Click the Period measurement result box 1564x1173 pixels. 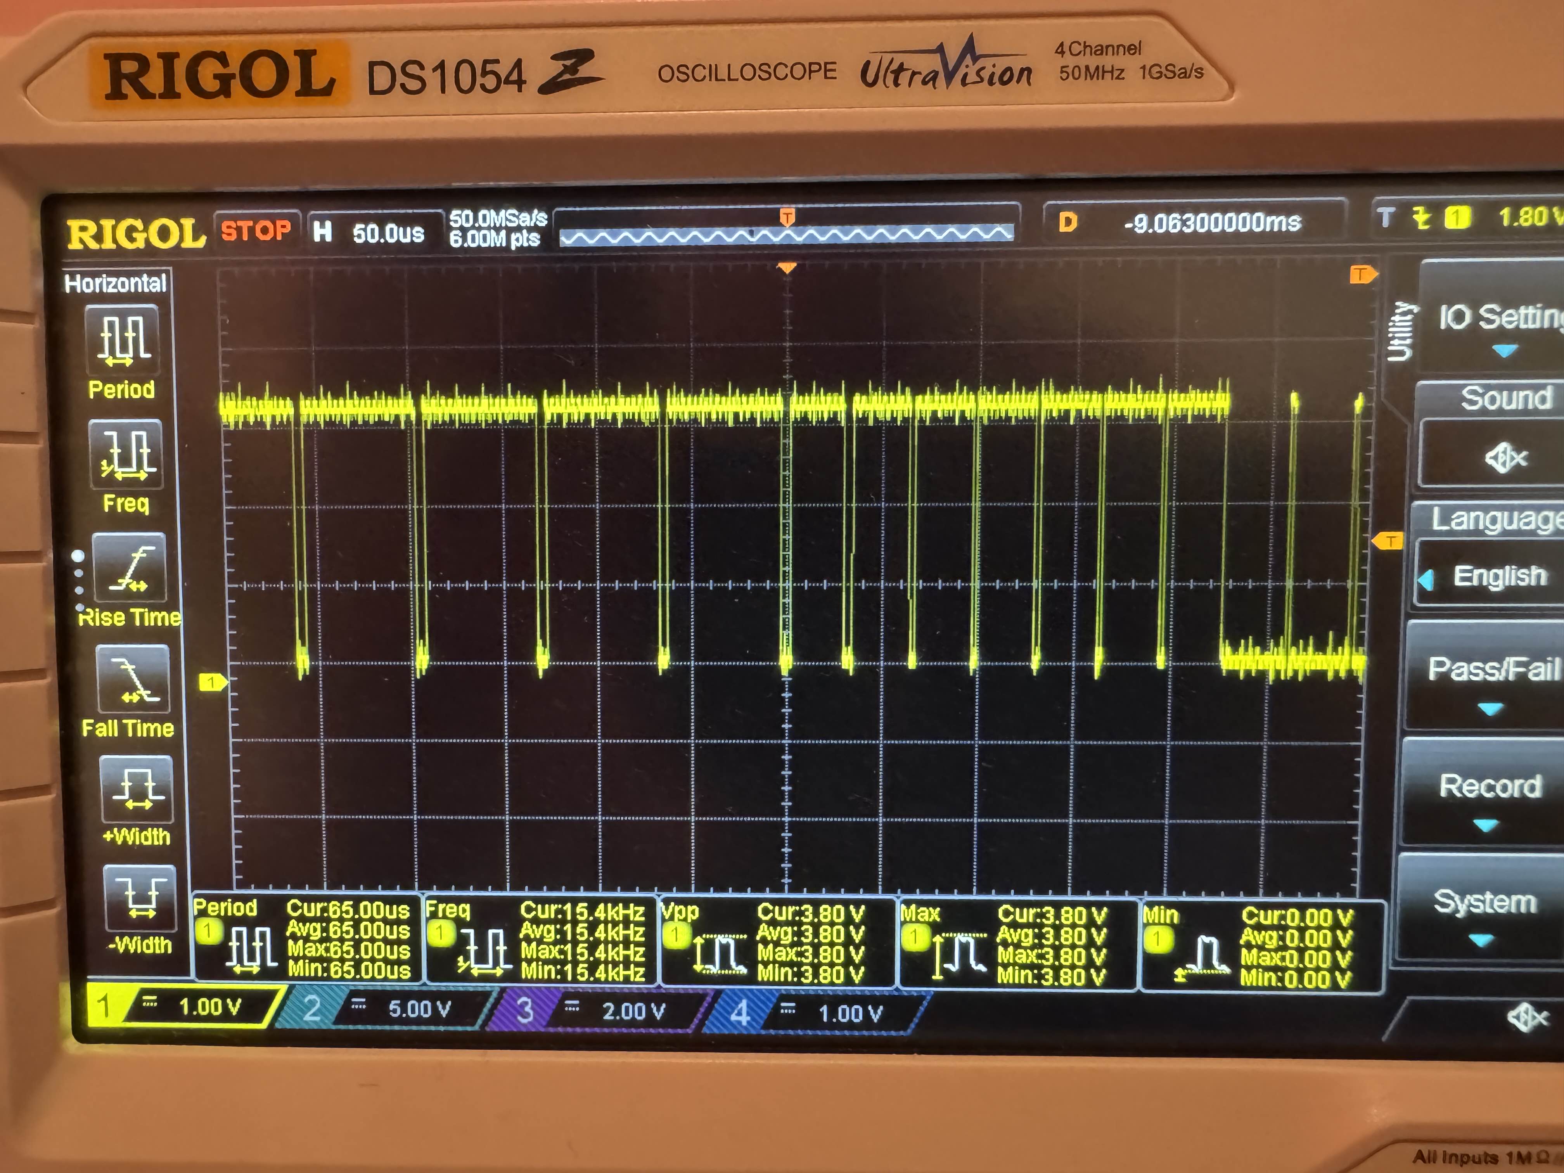(308, 938)
